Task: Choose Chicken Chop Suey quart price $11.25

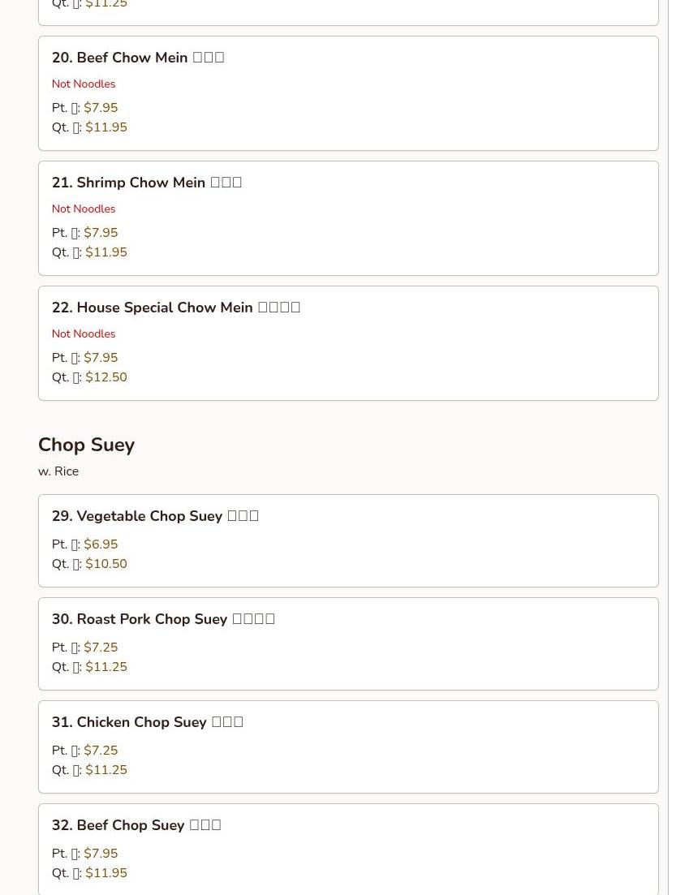Action: [106, 770]
